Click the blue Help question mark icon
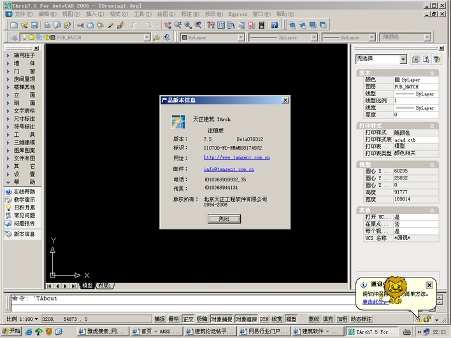 coord(275,25)
